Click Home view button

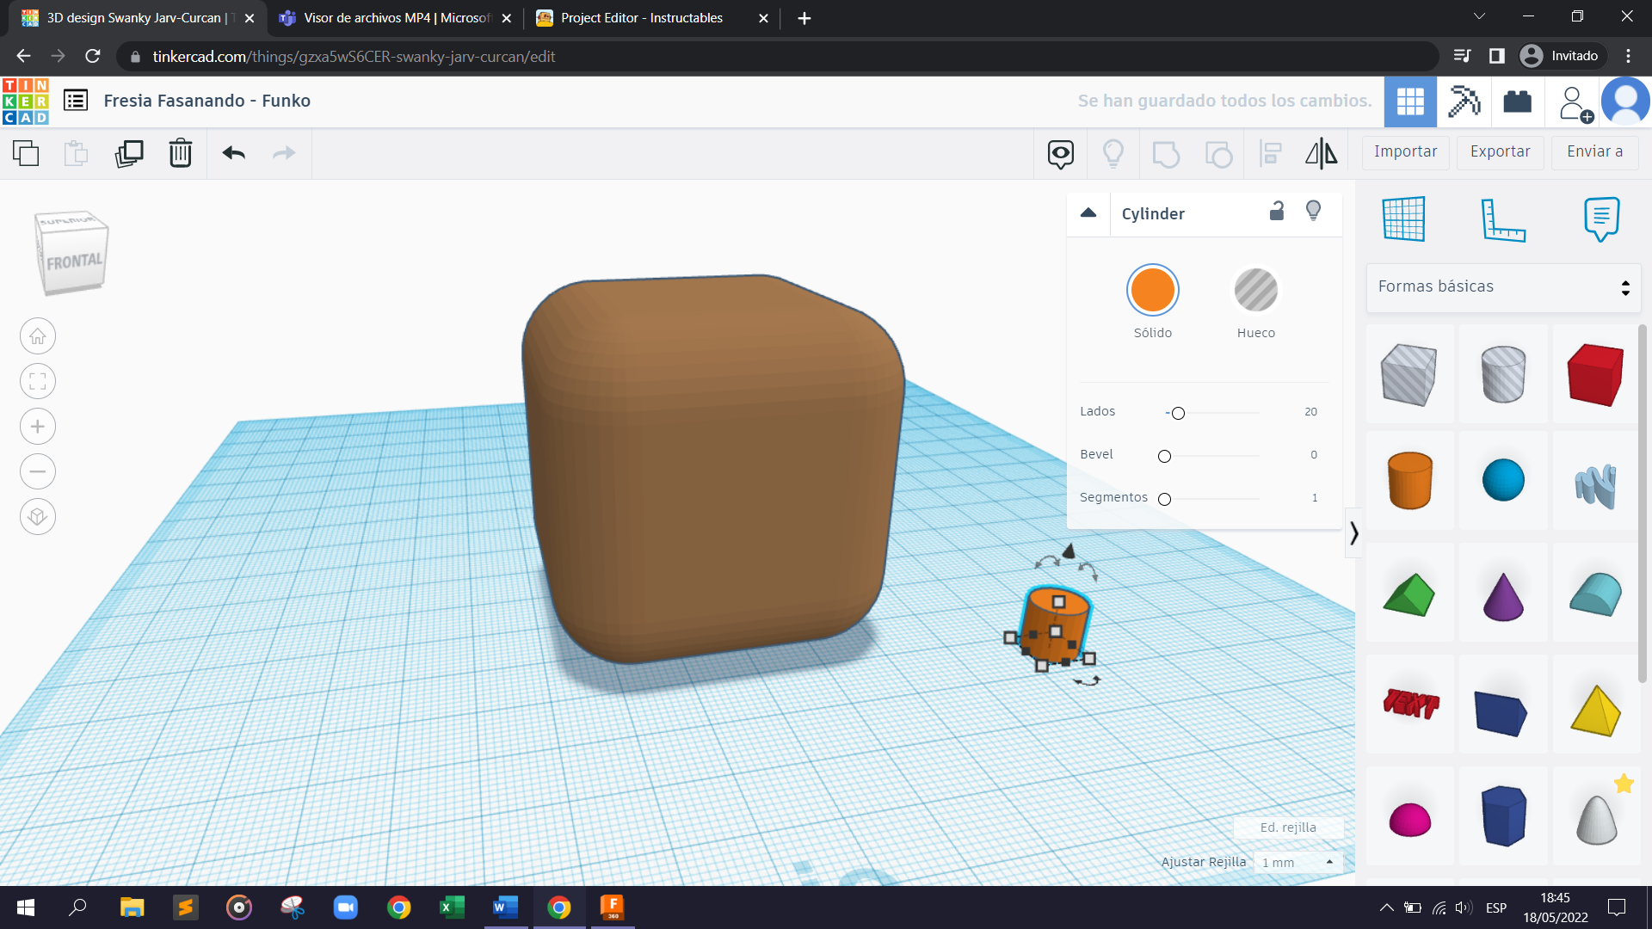(x=38, y=336)
